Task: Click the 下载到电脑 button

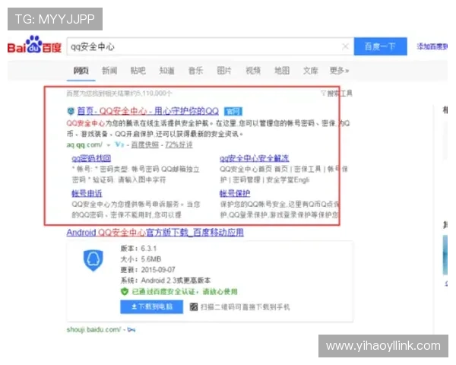Action: 151,306
